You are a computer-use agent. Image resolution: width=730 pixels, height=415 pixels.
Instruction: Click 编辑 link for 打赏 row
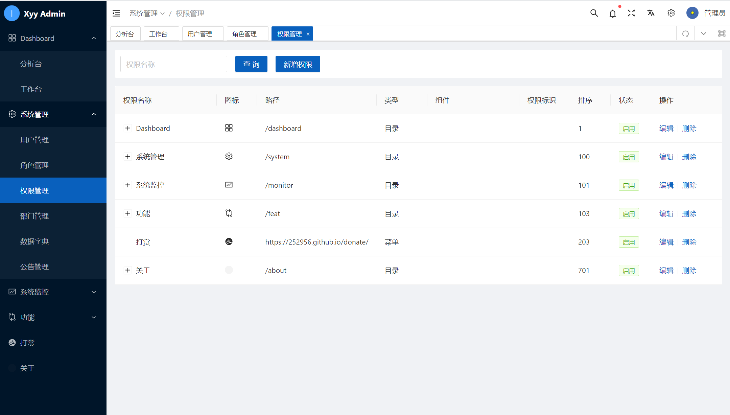pos(666,242)
